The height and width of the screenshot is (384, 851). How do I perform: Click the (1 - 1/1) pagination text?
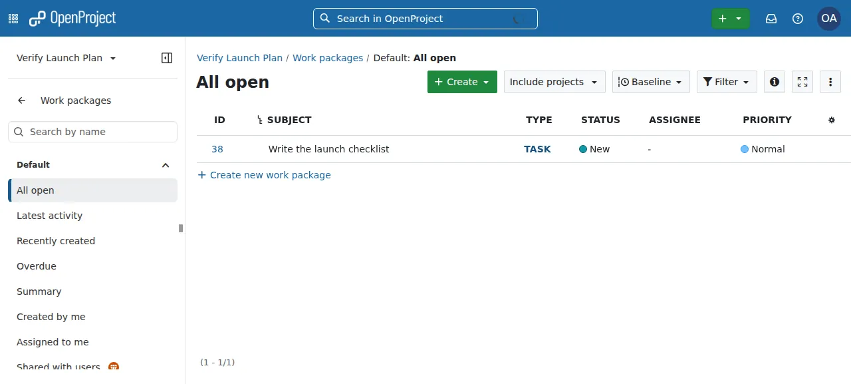coord(217,363)
